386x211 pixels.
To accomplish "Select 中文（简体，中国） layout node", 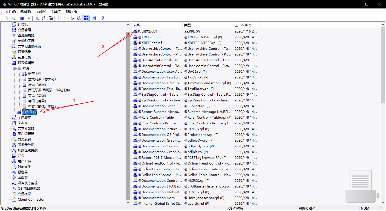I will pos(42,107).
